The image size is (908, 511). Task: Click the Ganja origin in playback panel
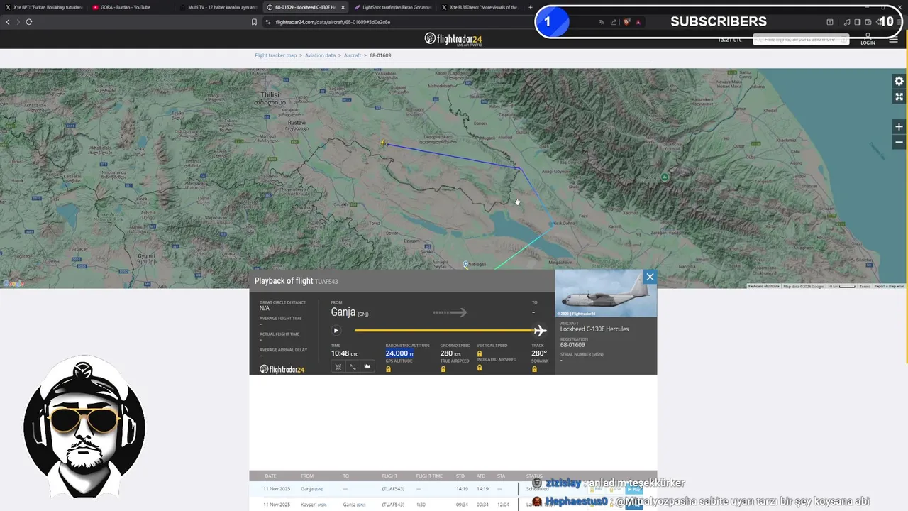click(349, 312)
